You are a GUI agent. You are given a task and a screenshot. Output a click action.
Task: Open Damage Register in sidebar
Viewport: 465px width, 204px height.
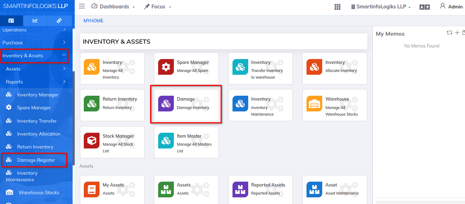click(x=36, y=160)
